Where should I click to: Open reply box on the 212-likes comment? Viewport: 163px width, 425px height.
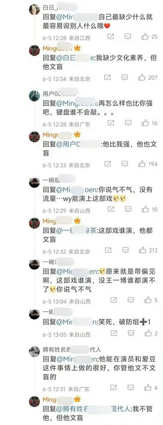[125, 250]
